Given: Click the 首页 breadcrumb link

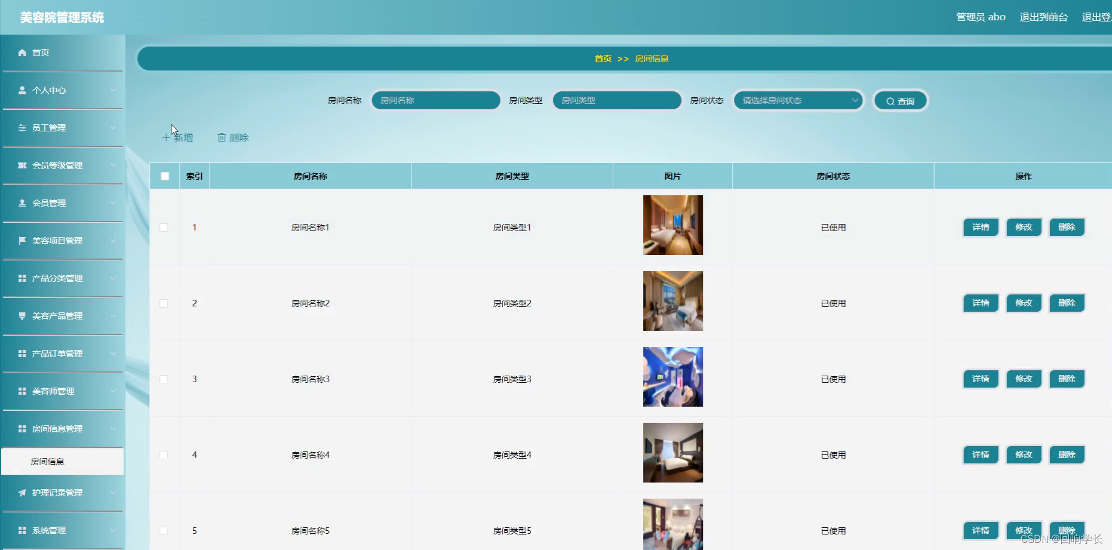Looking at the screenshot, I should pyautogui.click(x=602, y=59).
